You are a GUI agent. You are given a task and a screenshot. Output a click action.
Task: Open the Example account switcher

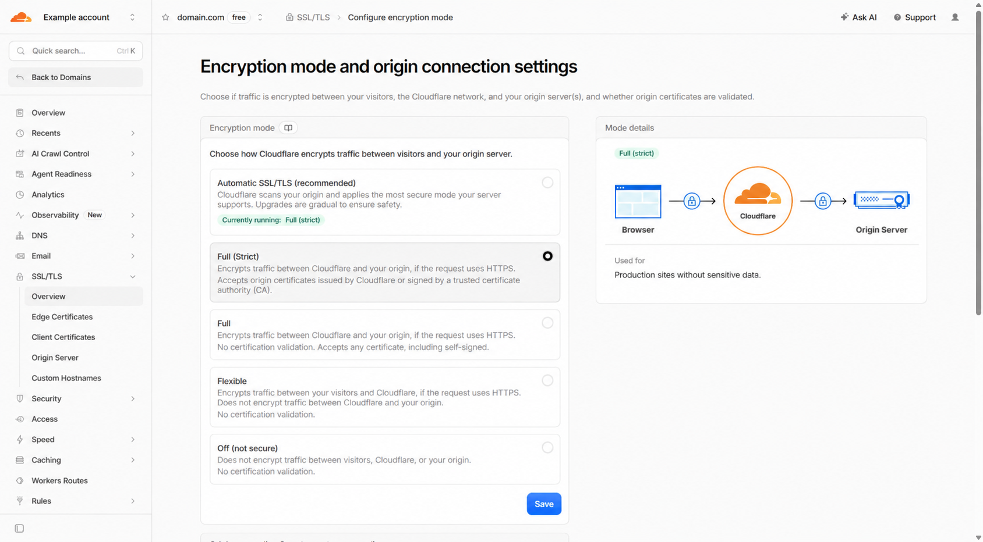tap(132, 17)
